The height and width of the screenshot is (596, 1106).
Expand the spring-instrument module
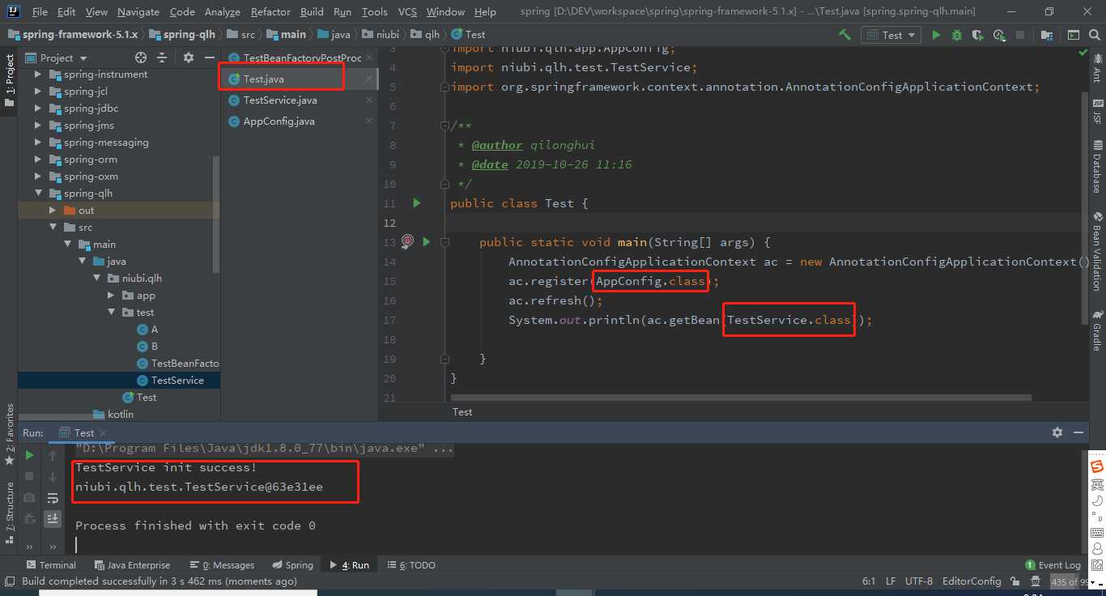click(x=38, y=74)
